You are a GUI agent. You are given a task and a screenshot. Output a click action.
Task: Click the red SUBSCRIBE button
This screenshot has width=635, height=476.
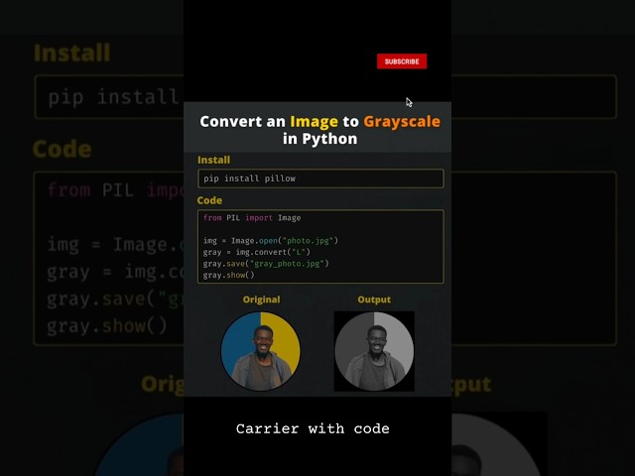pos(401,61)
